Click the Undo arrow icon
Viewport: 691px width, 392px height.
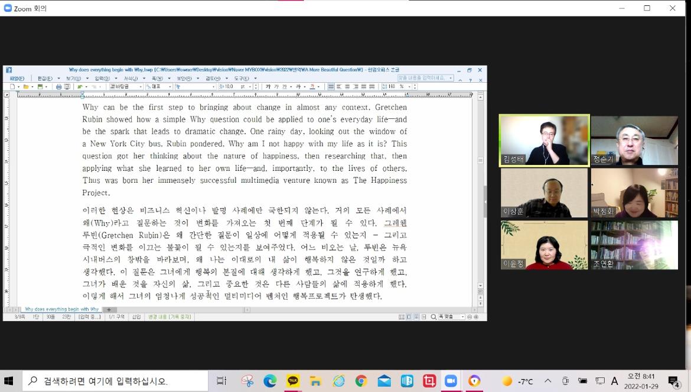[x=80, y=87]
